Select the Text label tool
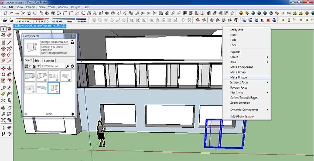The width and height of the screenshot is (314, 161). (x=9, y=94)
